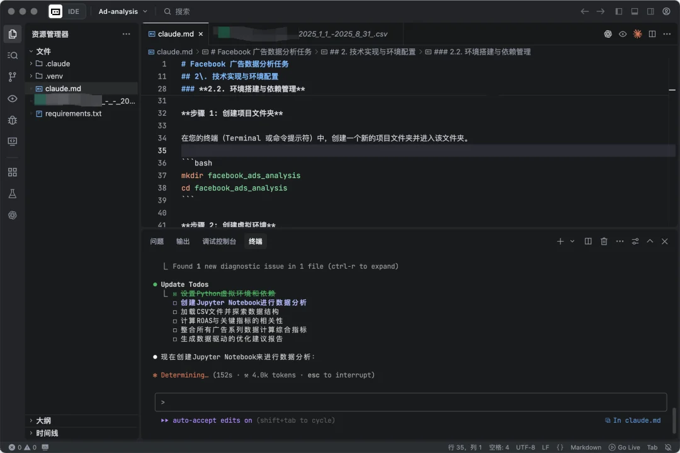Kill the terminal with the trash icon
680x453 pixels.
(603, 241)
